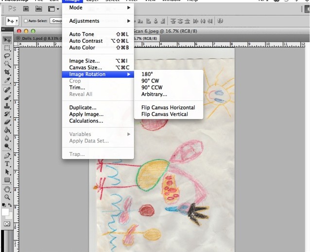Select the Healing Brush tool
The width and height of the screenshot is (310, 252).
pos(7,90)
